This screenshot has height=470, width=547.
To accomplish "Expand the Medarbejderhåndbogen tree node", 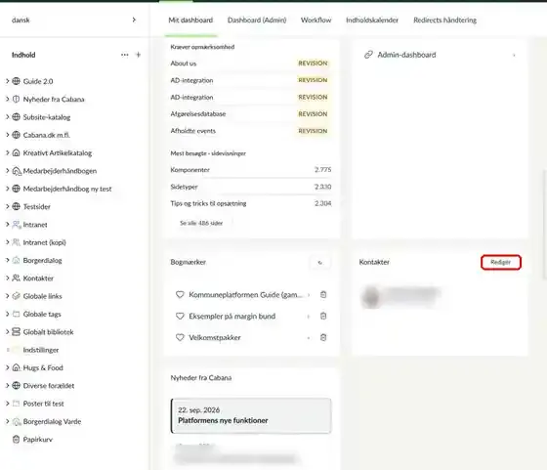I will coord(7,171).
